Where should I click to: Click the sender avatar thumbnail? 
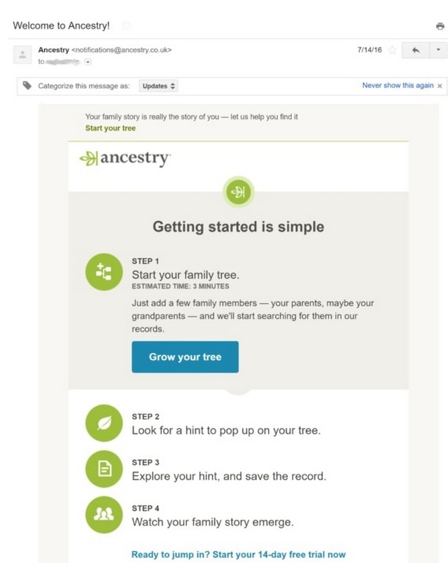tap(22, 55)
